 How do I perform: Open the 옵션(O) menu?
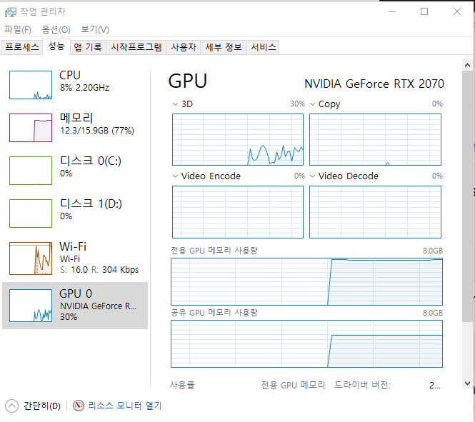tap(56, 30)
